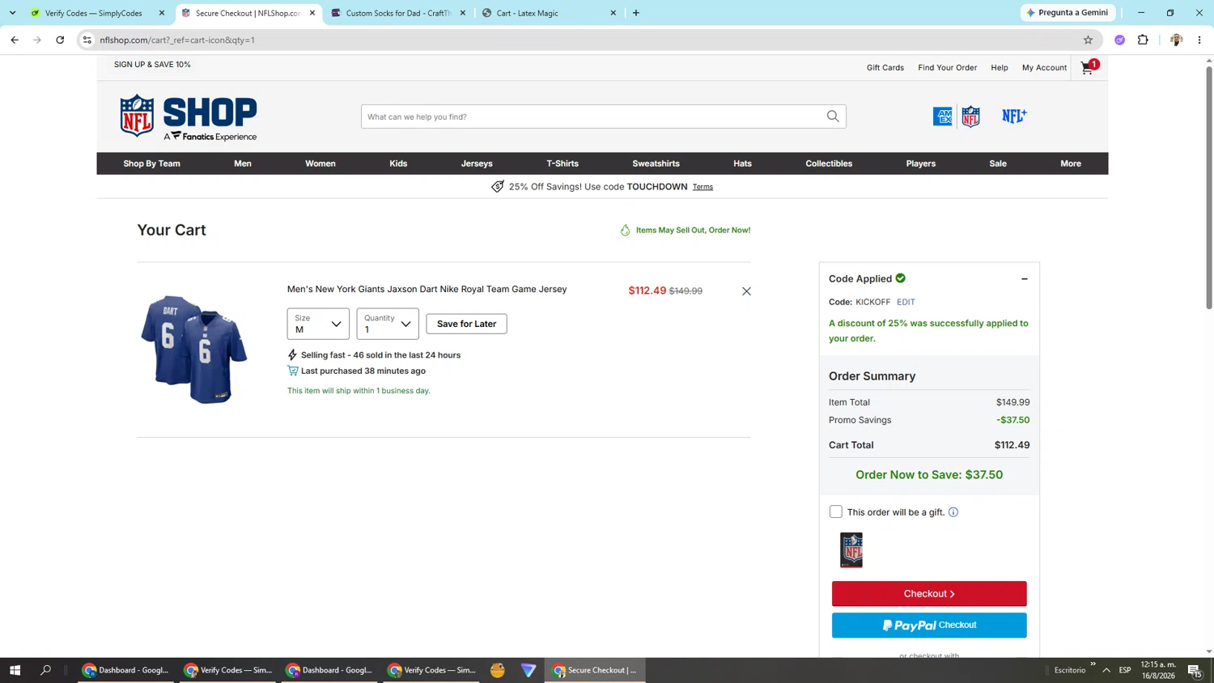Open the tab search dropdown arrow
Screen dimensions: 1214x683
coord(12,13)
